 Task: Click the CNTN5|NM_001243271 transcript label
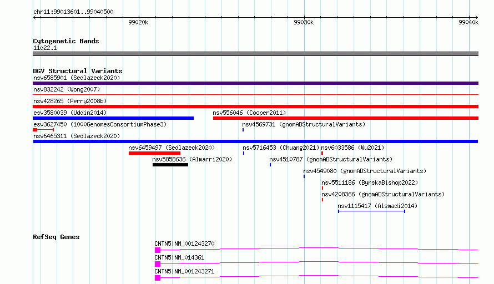click(x=184, y=271)
